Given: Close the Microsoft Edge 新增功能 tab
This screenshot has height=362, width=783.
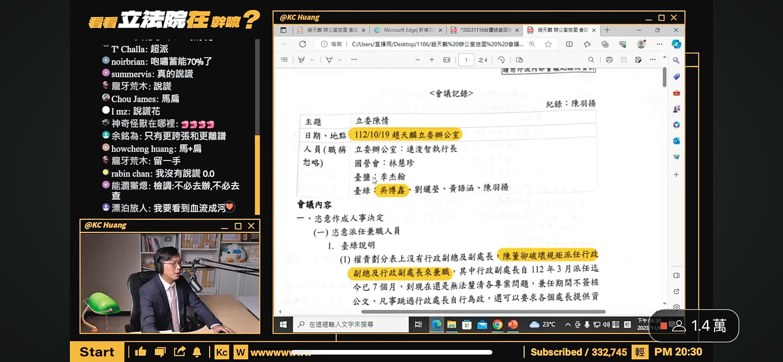Looking at the screenshot, I should point(440,30).
